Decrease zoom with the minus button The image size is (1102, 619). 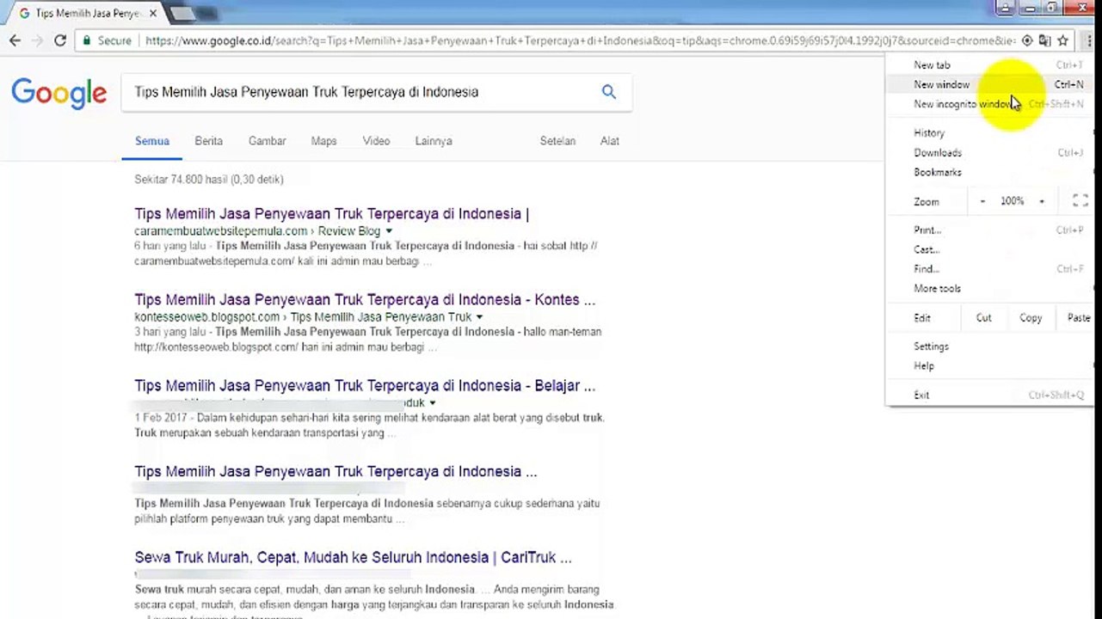(982, 201)
